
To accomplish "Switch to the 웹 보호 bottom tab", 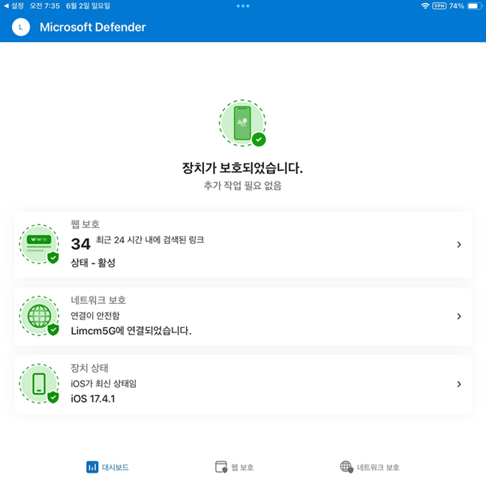I will 234,467.
